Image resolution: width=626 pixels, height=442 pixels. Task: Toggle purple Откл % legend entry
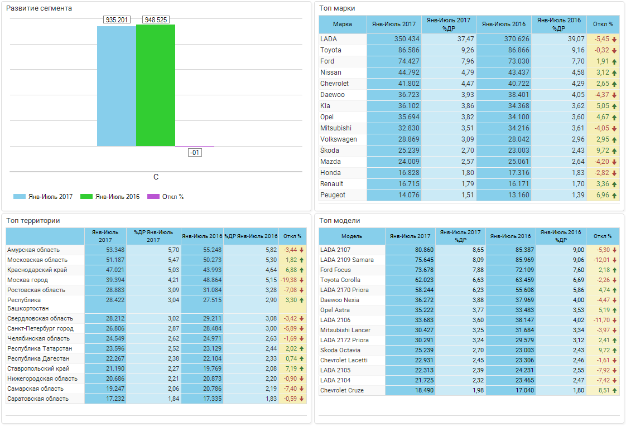click(166, 197)
